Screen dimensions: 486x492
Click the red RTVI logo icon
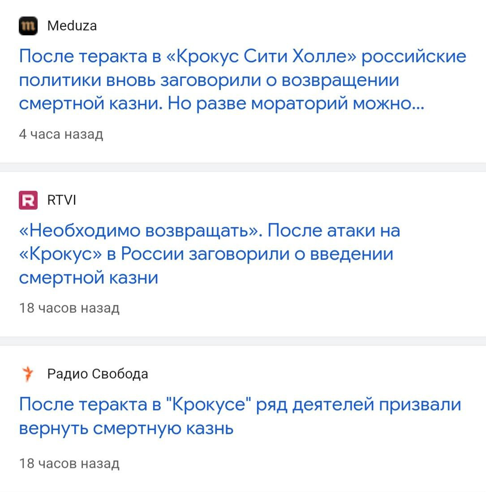28,200
